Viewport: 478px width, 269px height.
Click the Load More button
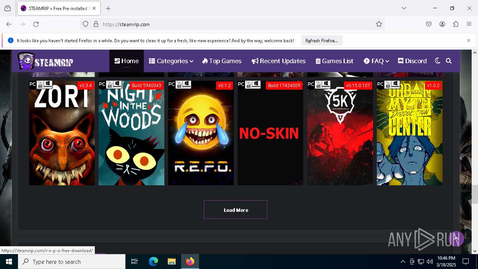pyautogui.click(x=236, y=210)
